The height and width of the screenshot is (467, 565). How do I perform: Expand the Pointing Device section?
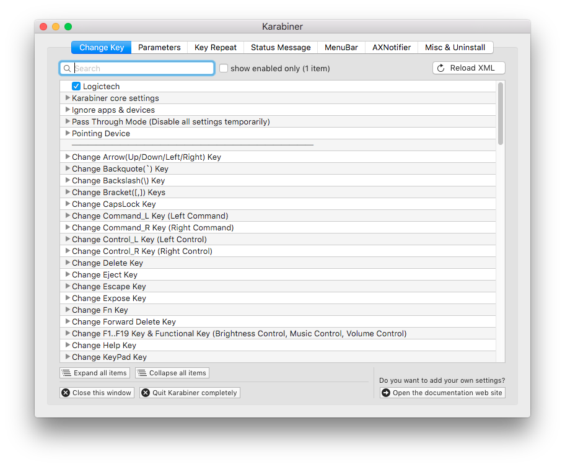[68, 133]
